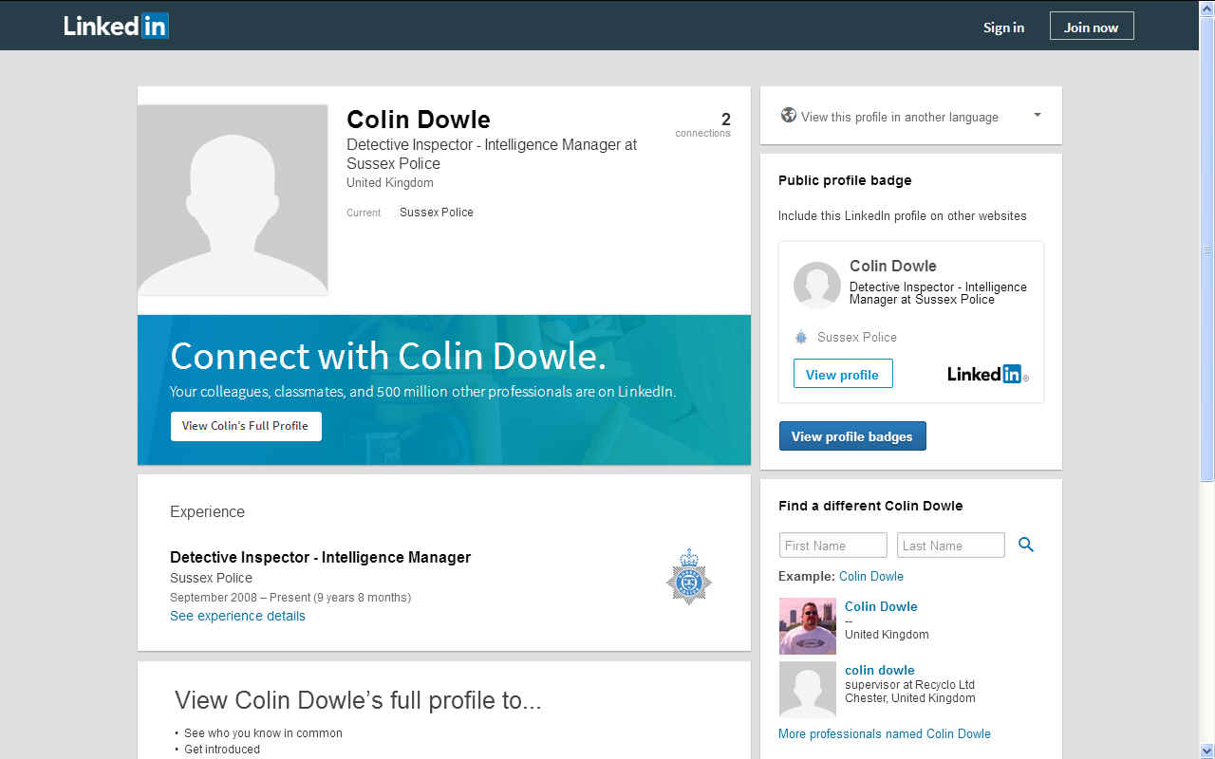Open the Example: Colin Dowle link

pos(871,576)
